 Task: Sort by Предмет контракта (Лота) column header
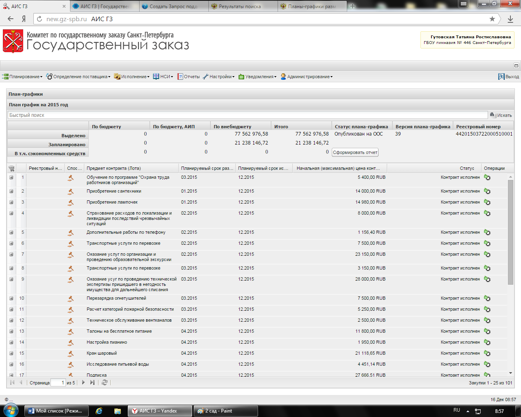point(132,168)
